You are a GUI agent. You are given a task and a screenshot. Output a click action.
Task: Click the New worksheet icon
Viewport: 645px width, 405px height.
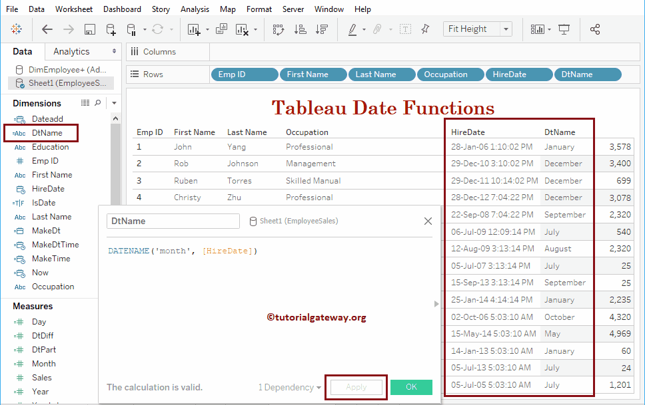click(194, 29)
